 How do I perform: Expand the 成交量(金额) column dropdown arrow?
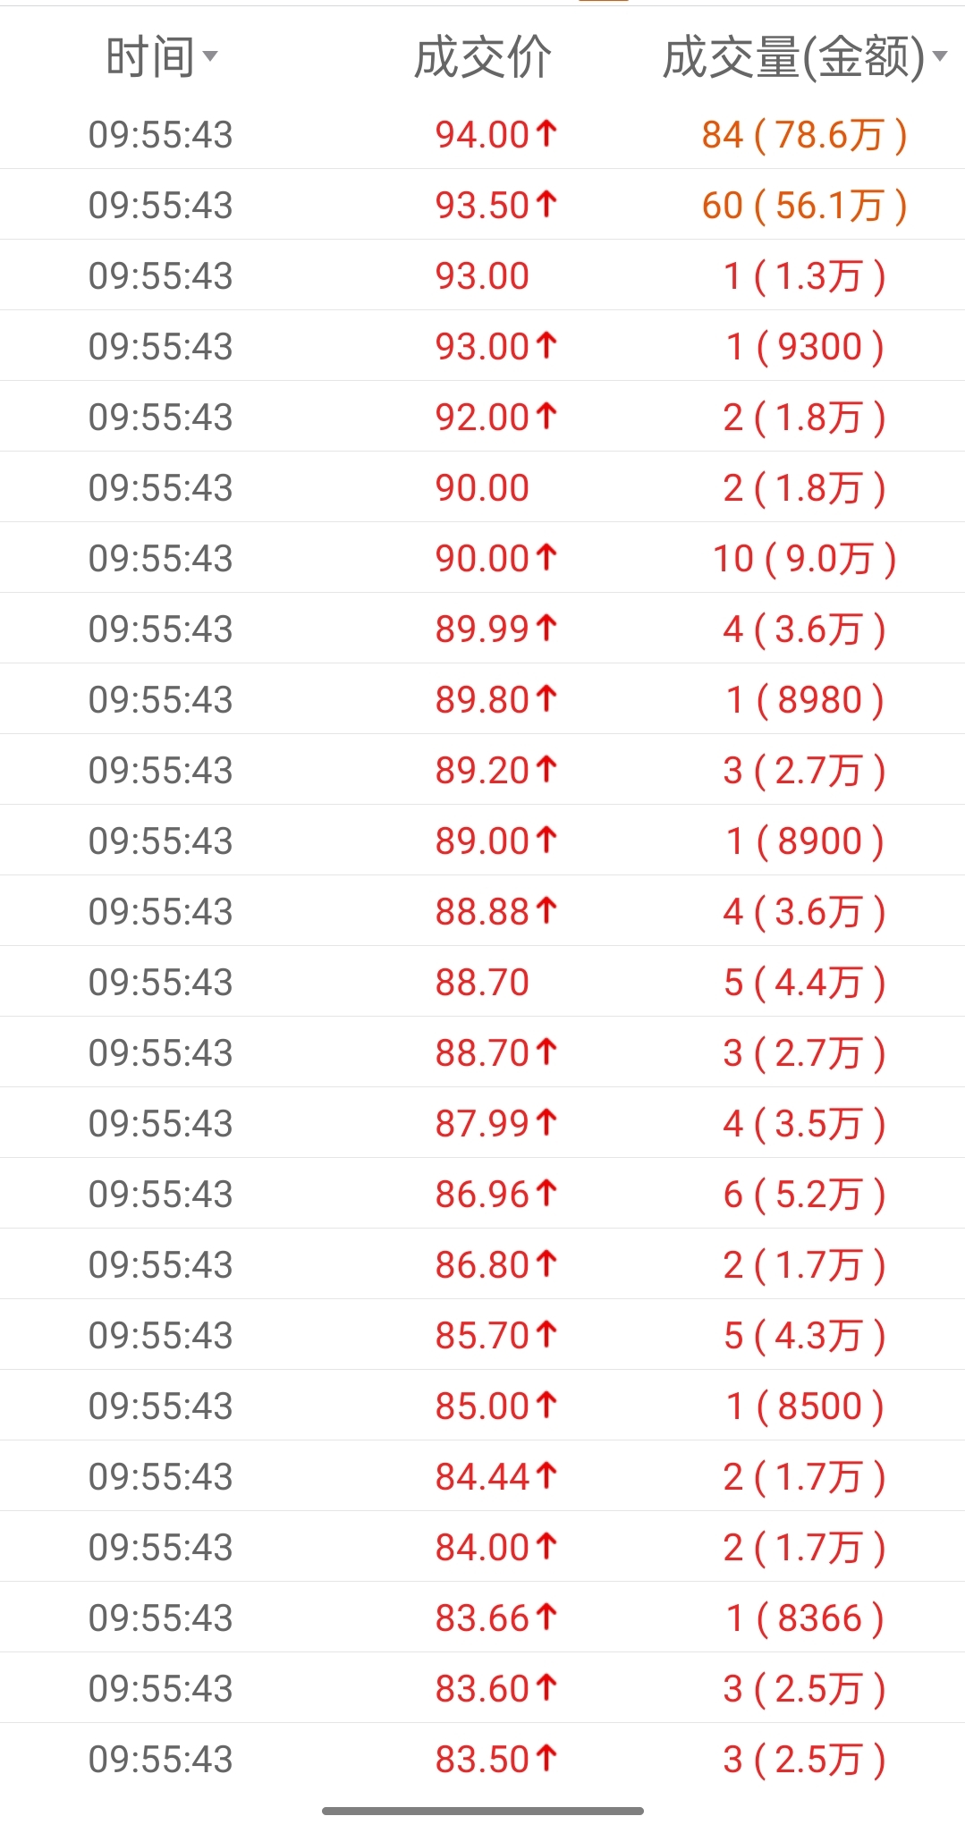pos(939,56)
